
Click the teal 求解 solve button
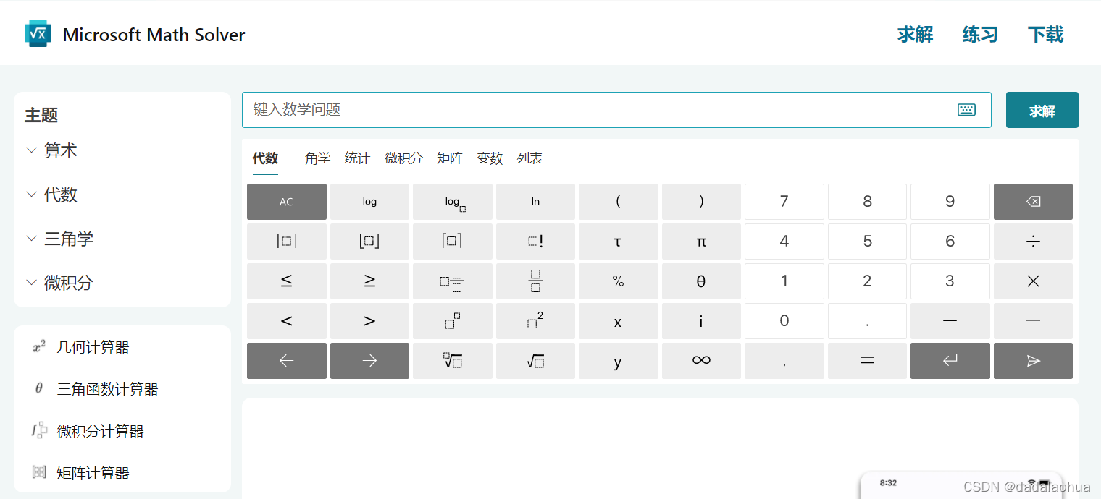click(1042, 110)
